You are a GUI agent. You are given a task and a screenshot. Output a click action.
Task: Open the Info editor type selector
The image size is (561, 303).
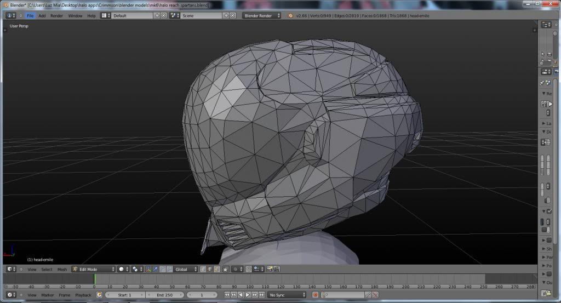[x=11, y=16]
